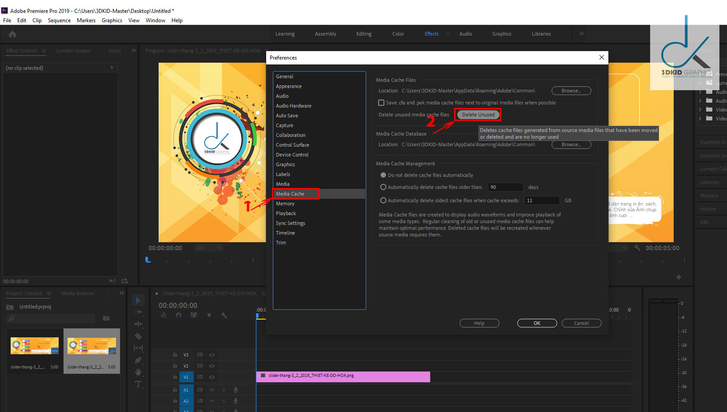This screenshot has height=412, width=727.
Task: Open the Sequence menu
Action: click(59, 20)
